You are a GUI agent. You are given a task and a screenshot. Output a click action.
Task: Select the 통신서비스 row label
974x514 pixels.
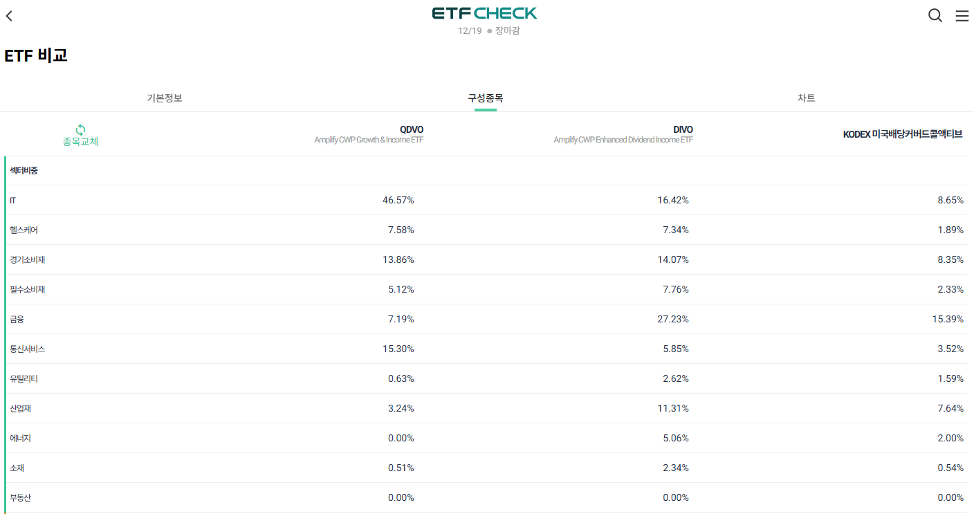(28, 349)
